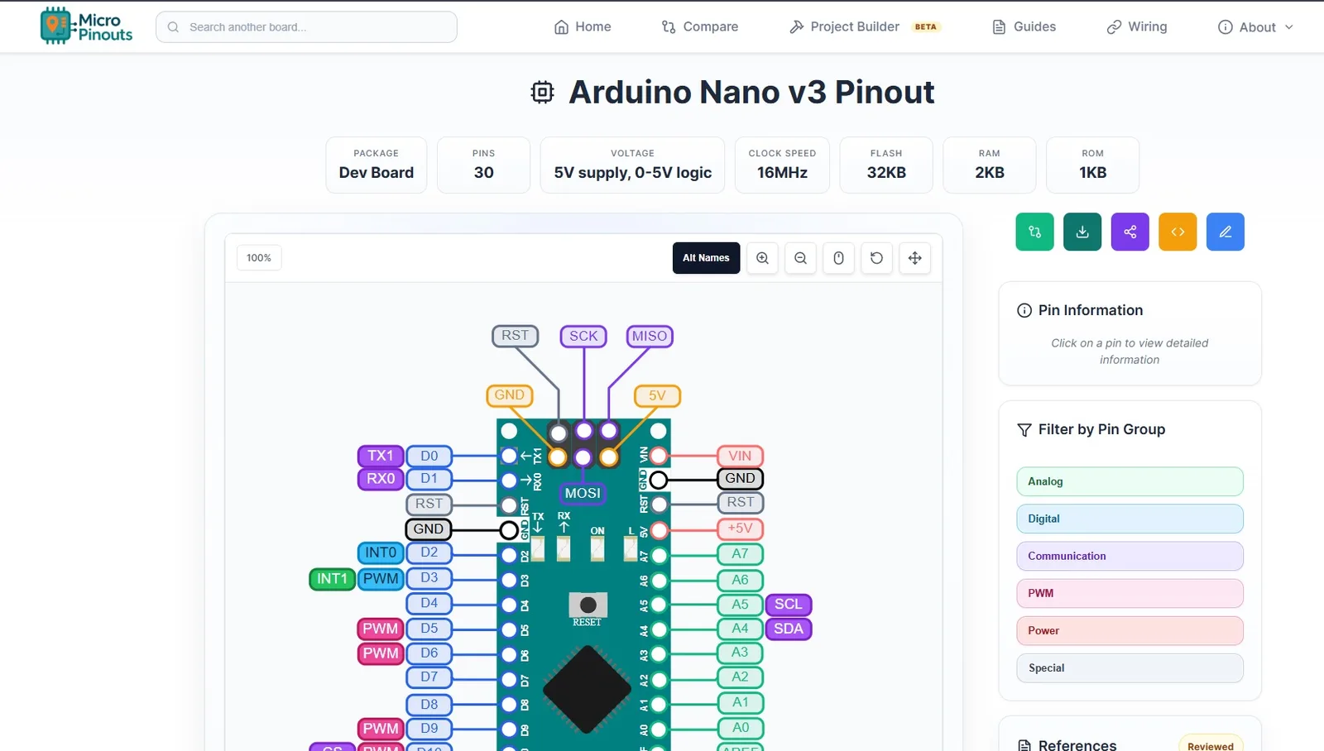Click inside the board search field
The height and width of the screenshot is (751, 1324).
pyautogui.click(x=306, y=27)
